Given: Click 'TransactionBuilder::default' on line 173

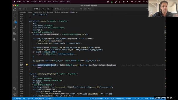Looking at the screenshot, I should 74,34.
